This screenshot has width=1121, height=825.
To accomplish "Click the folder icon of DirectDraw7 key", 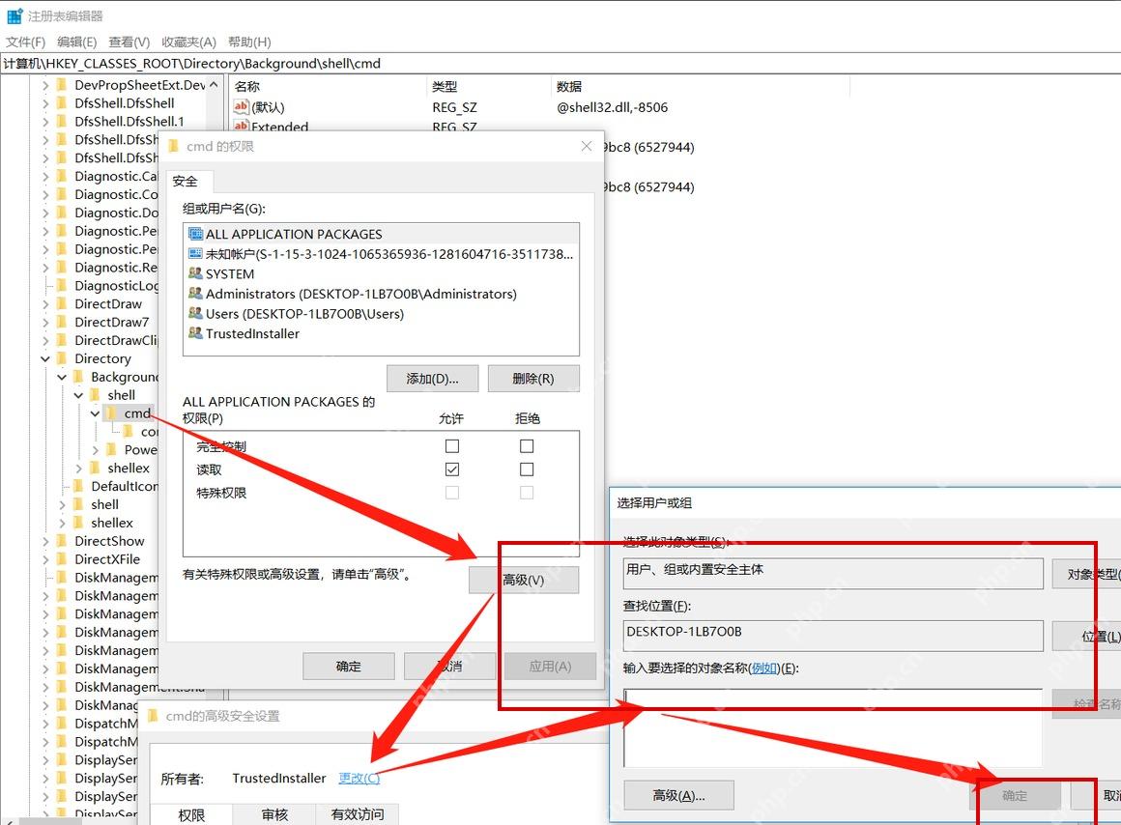I will pos(62,322).
